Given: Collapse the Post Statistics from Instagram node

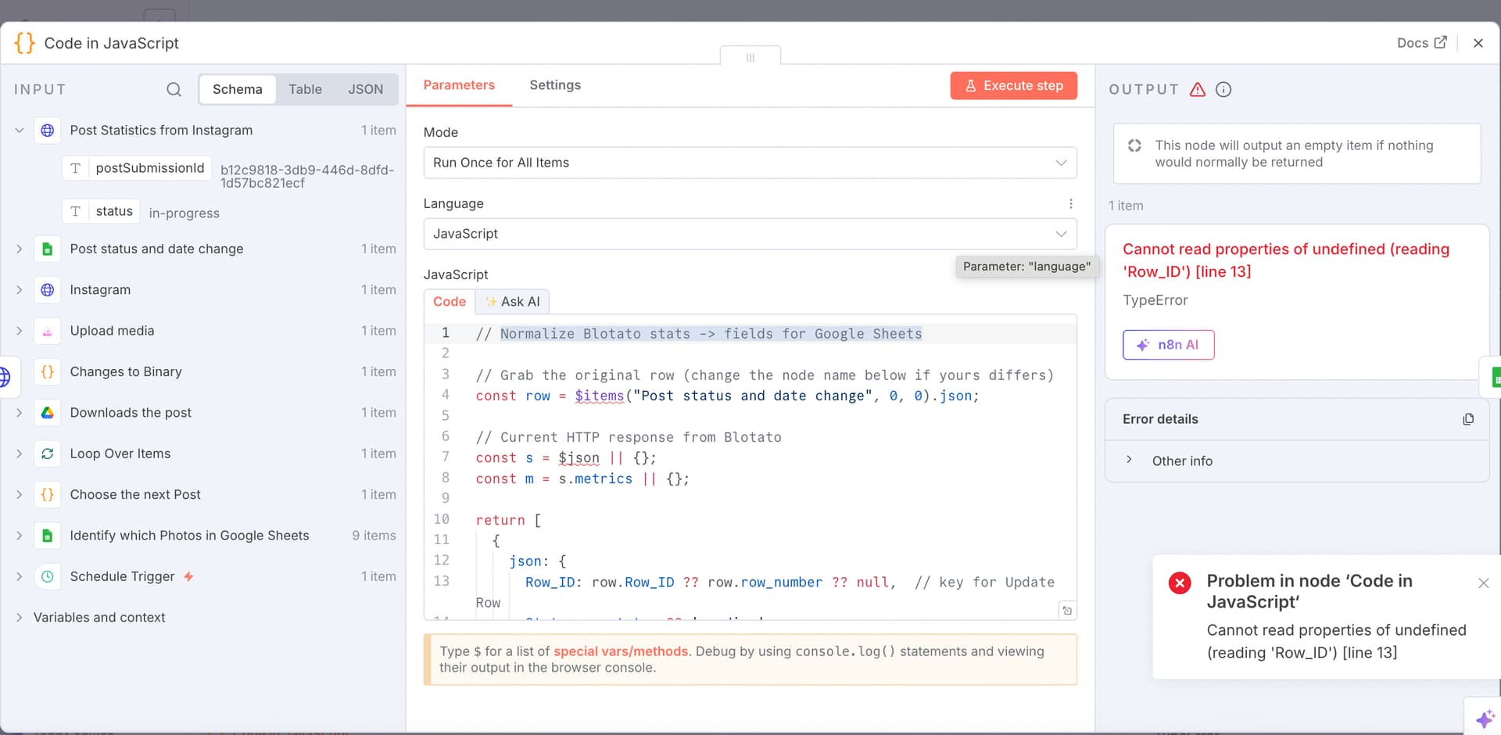Looking at the screenshot, I should pyautogui.click(x=20, y=131).
